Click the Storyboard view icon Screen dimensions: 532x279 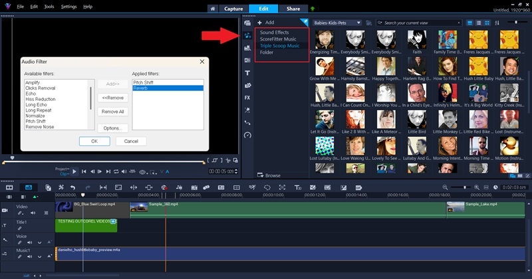coord(9,187)
